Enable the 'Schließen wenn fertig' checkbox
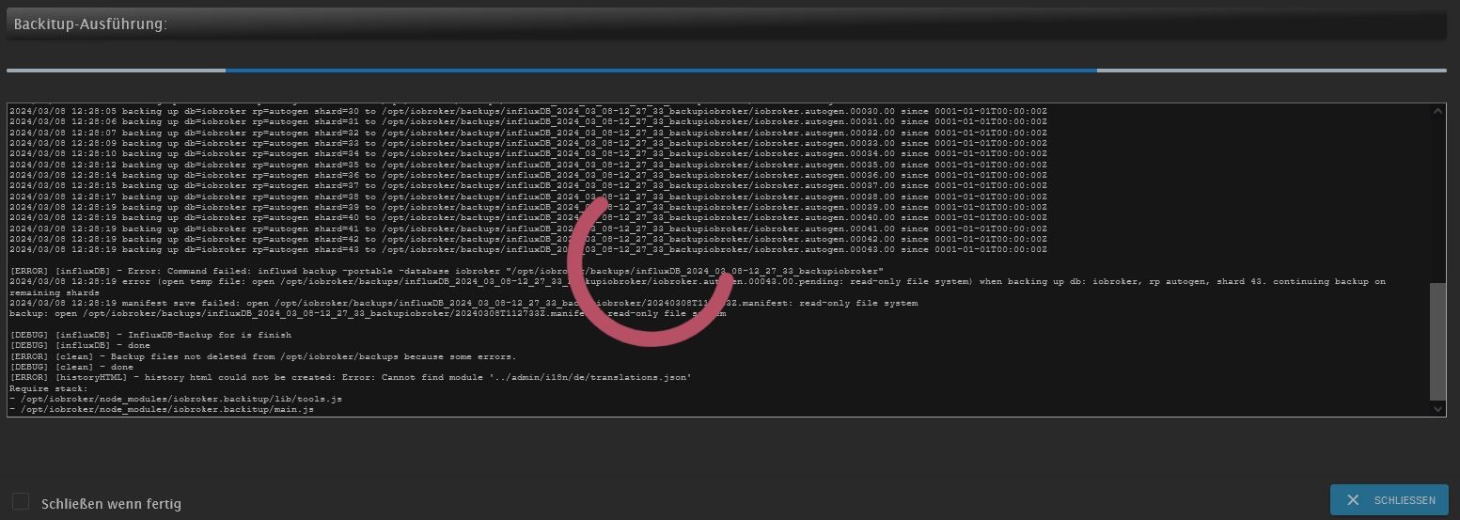The width and height of the screenshot is (1460, 520). tap(21, 502)
